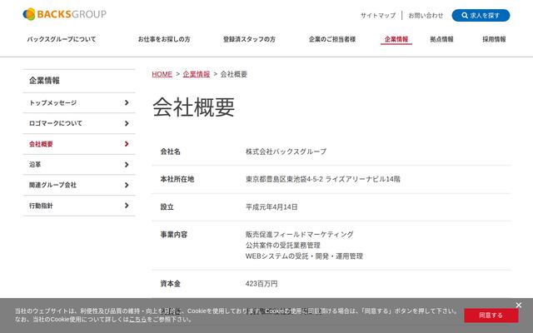Open the サイトマップ link

[378, 15]
